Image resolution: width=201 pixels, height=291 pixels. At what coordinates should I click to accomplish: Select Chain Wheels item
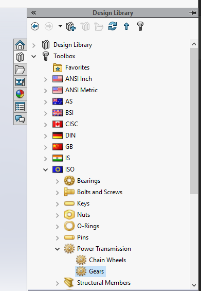(107, 260)
